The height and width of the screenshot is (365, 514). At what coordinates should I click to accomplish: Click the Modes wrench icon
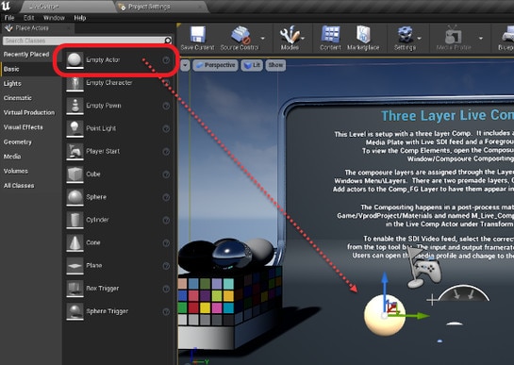290,35
